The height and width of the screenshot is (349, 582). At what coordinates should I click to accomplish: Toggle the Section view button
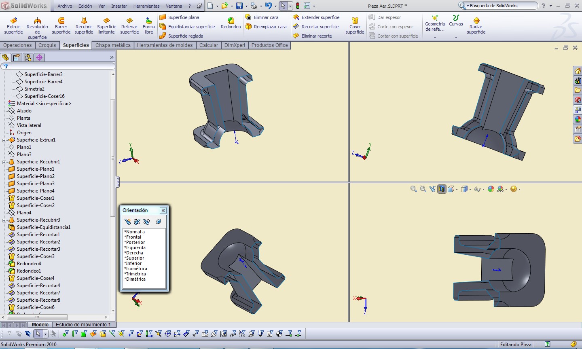tap(442, 189)
